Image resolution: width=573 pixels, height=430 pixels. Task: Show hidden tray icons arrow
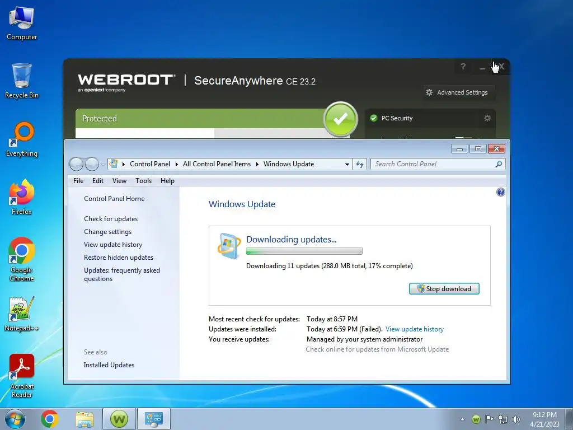click(x=462, y=419)
